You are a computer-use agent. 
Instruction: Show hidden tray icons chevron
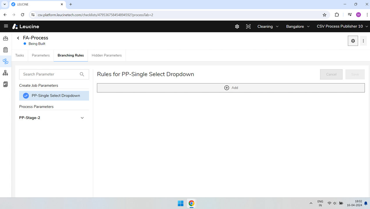[311, 203]
